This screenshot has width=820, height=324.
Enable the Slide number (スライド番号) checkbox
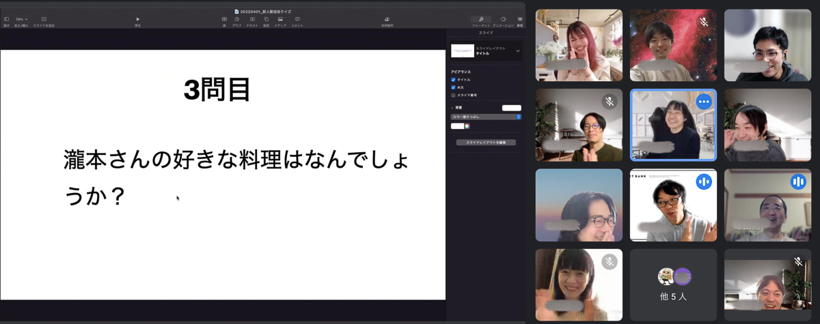click(x=453, y=95)
